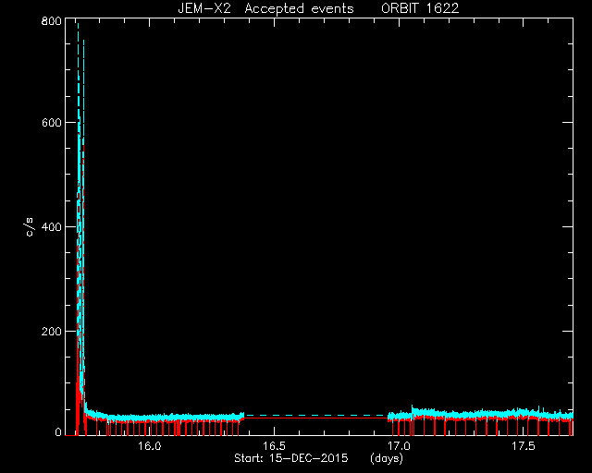Select the ORBIT 1622 text in the title
592x473 pixels.
[420, 8]
